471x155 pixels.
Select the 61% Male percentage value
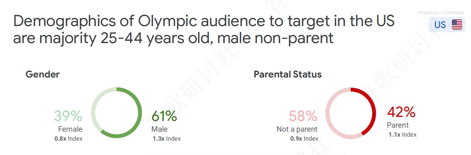(164, 116)
